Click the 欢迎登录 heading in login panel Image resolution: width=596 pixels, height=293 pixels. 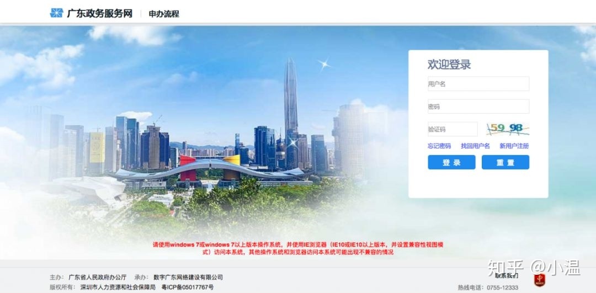point(449,64)
